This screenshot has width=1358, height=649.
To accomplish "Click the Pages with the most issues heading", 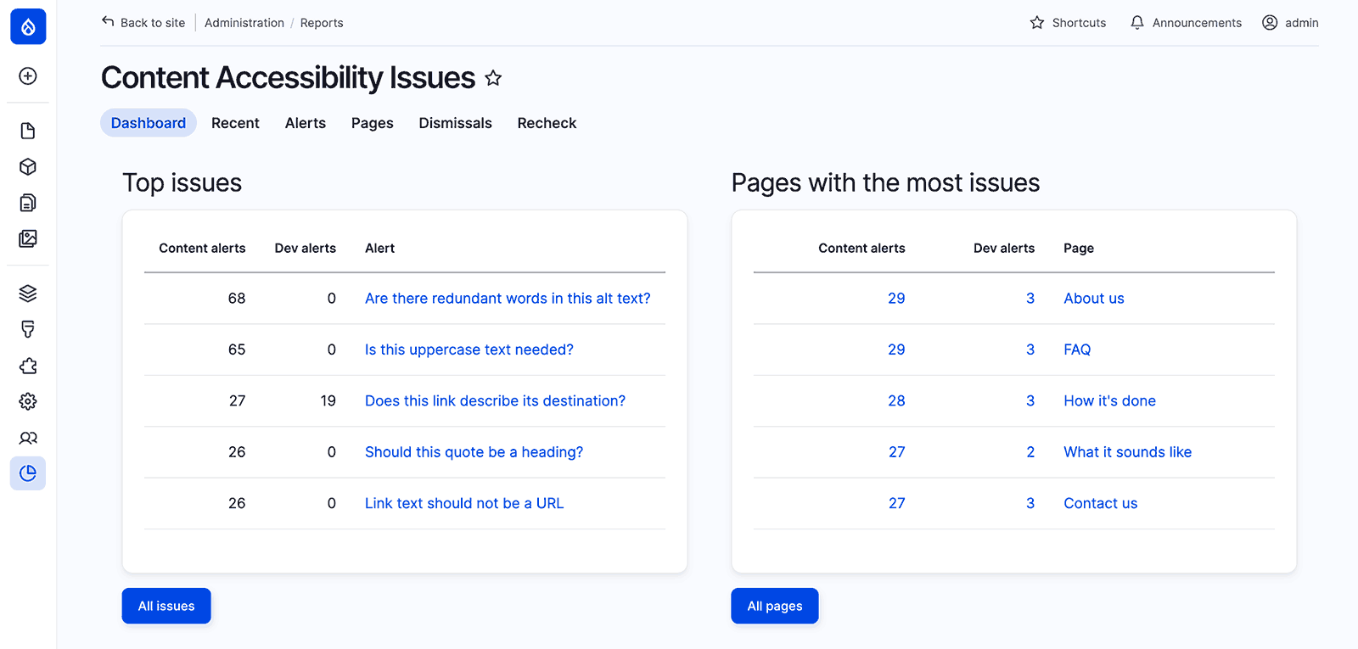I will click(885, 182).
